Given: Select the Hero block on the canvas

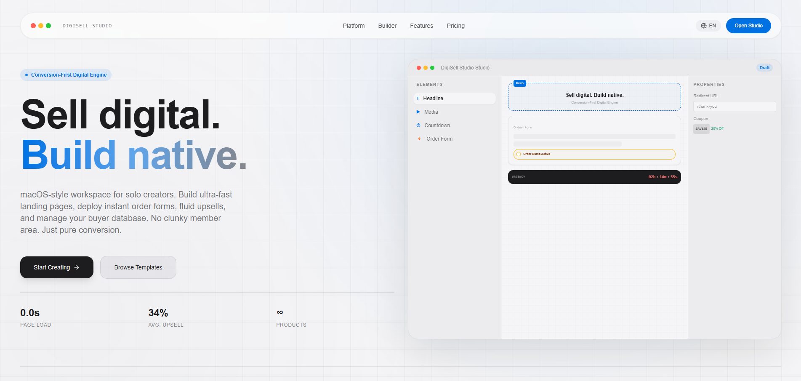Looking at the screenshot, I should click(x=594, y=97).
